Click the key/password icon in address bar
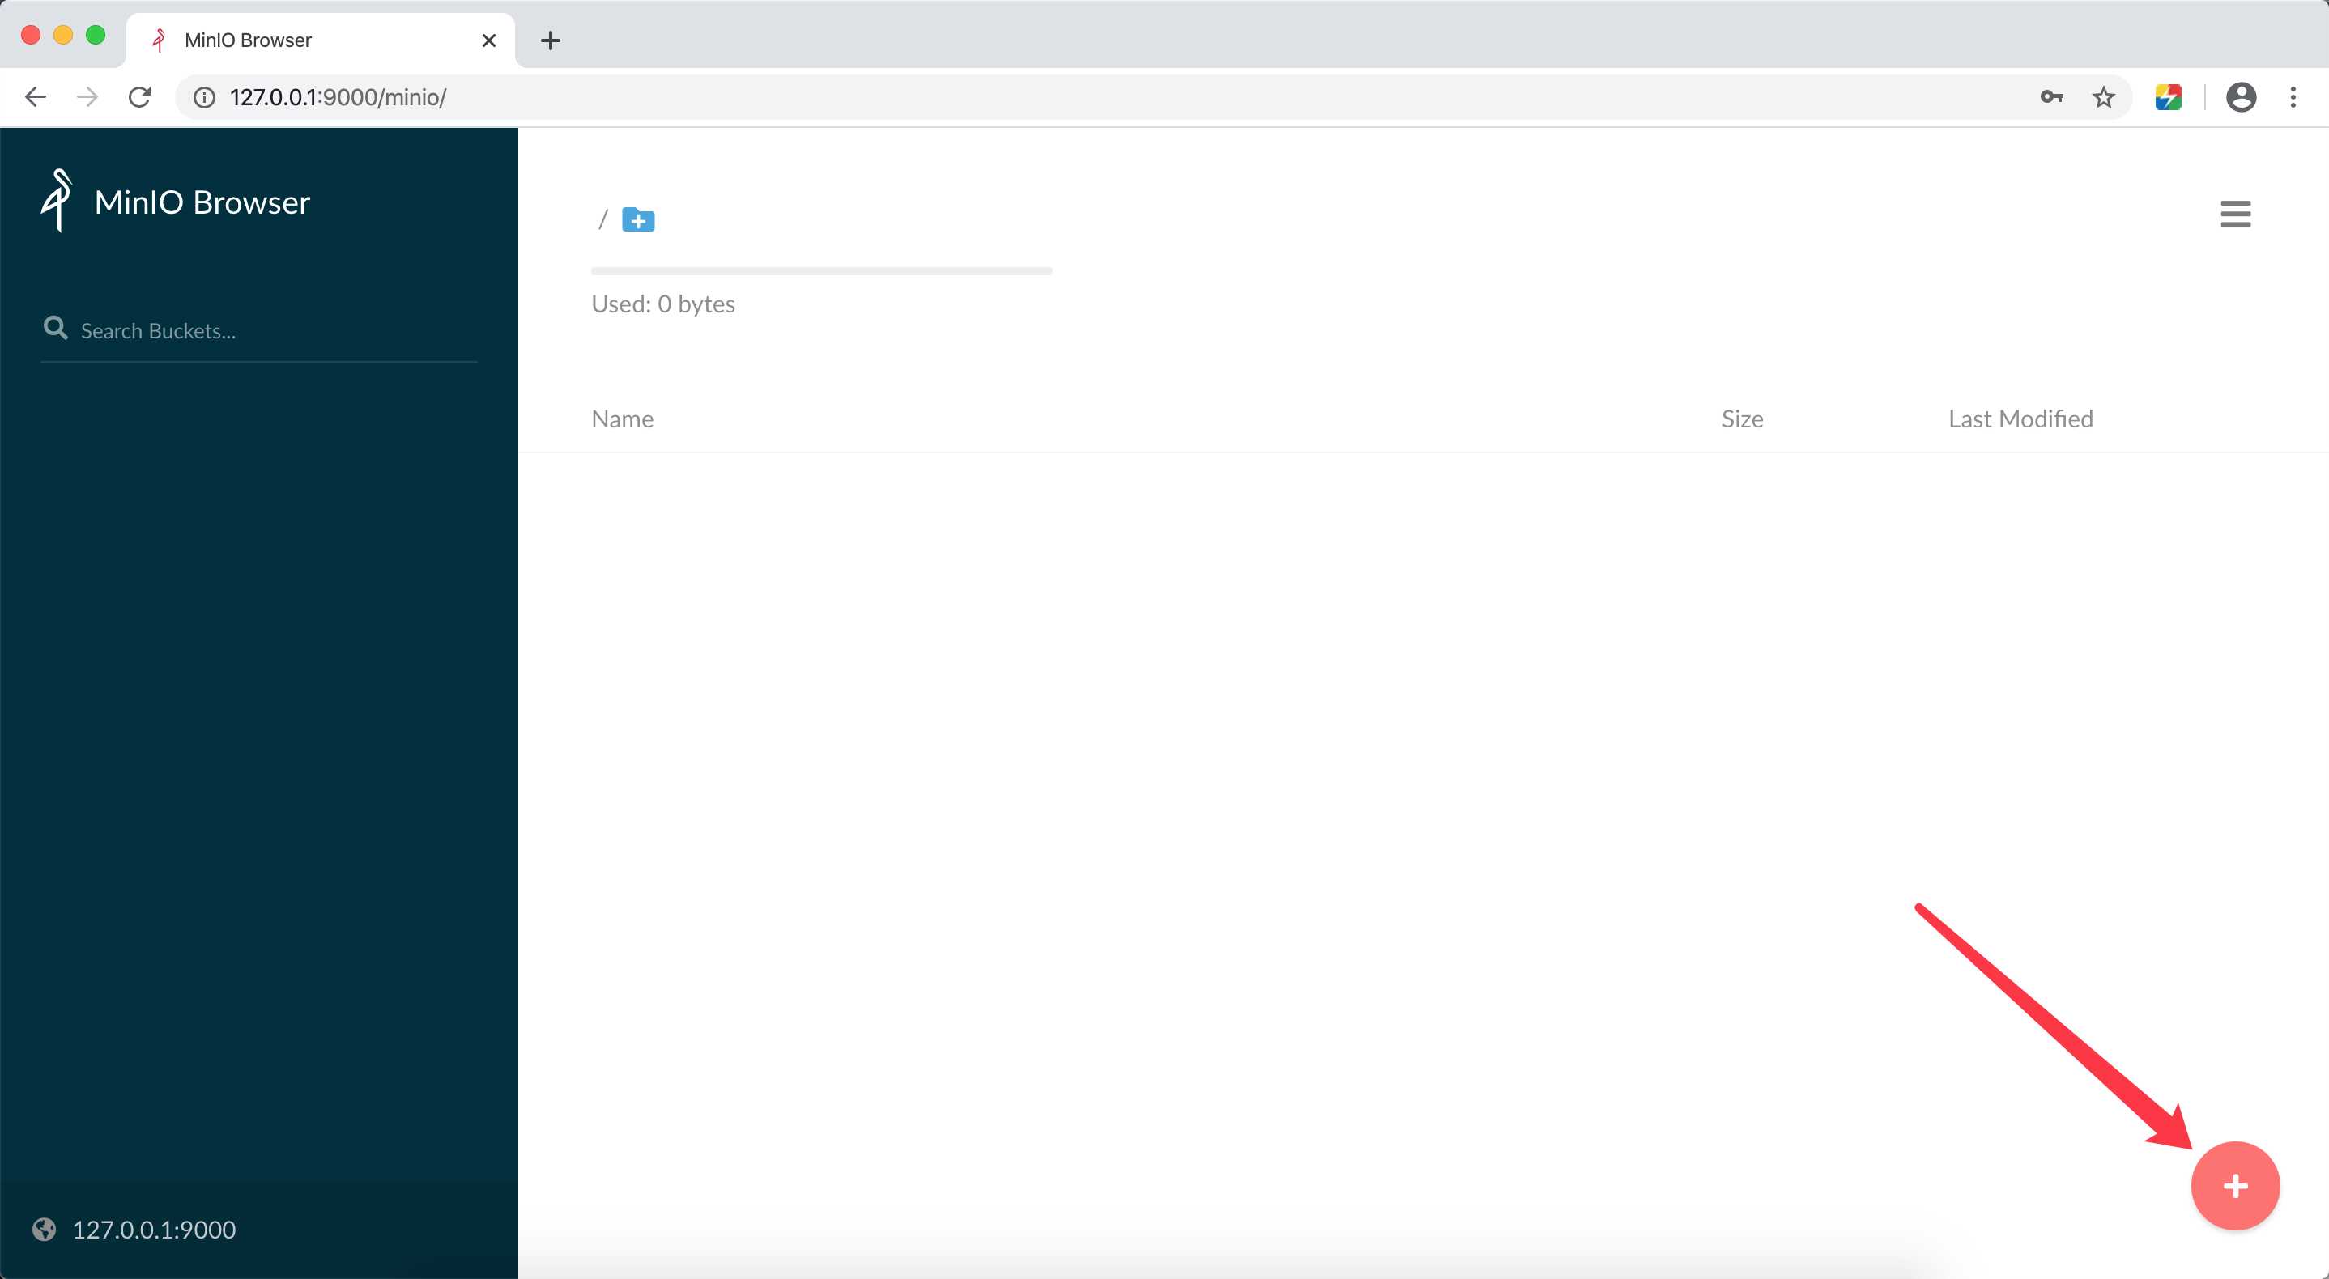Screen dimensions: 2329x1279 point(2052,96)
